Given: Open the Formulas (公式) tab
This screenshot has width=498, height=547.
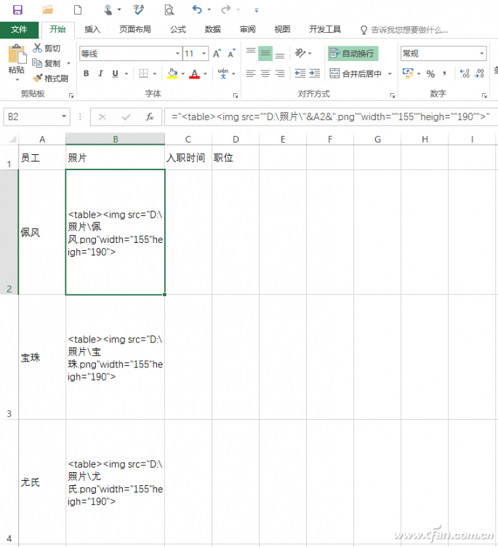Looking at the screenshot, I should point(177,30).
